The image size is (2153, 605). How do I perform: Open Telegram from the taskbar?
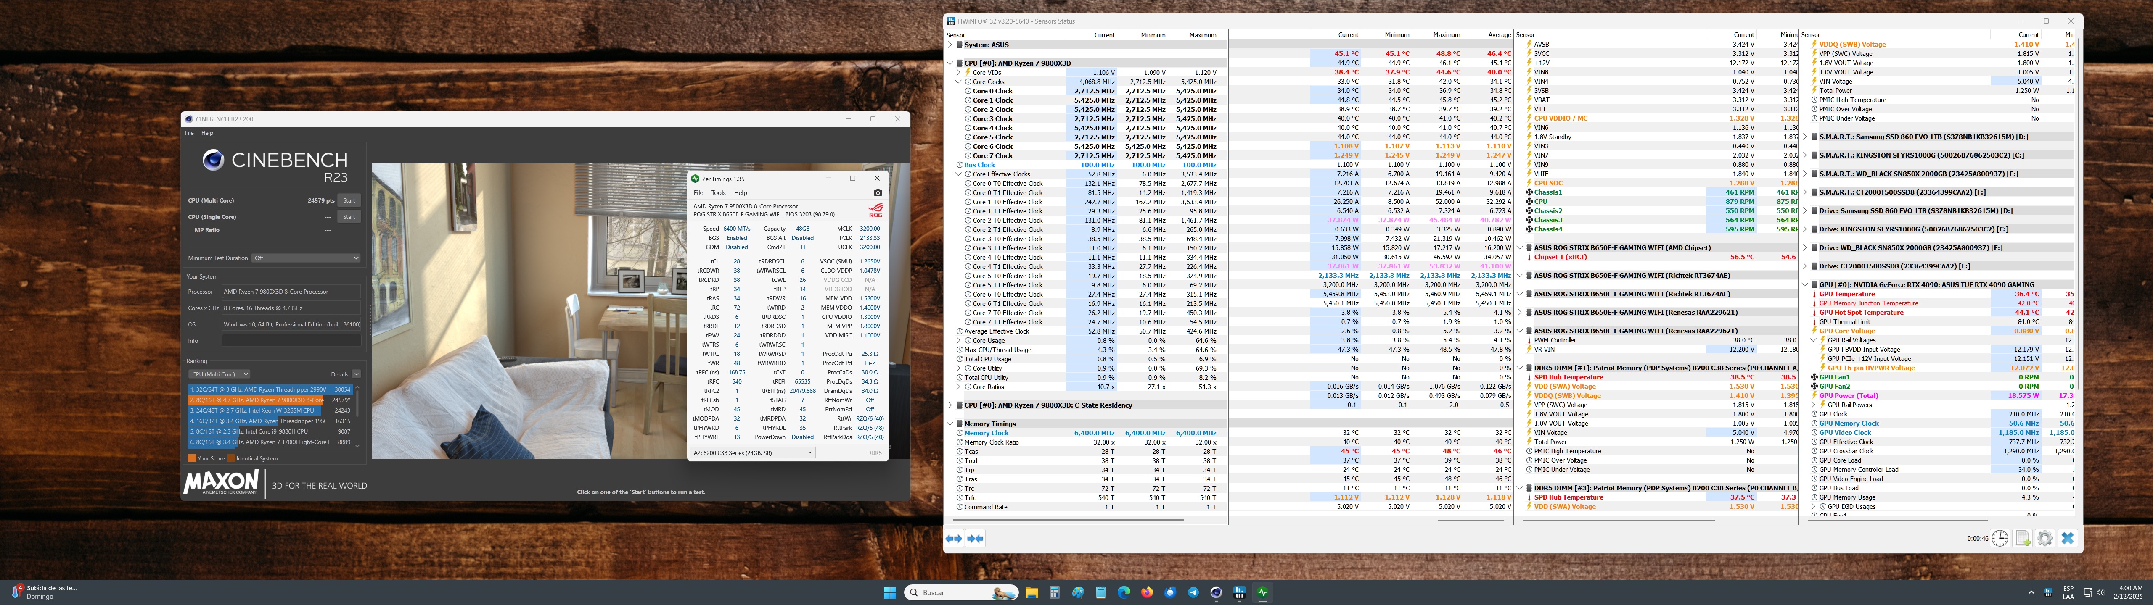coord(1193,592)
